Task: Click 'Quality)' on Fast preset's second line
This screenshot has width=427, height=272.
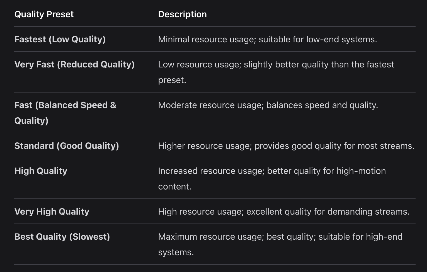Action: click(31, 121)
